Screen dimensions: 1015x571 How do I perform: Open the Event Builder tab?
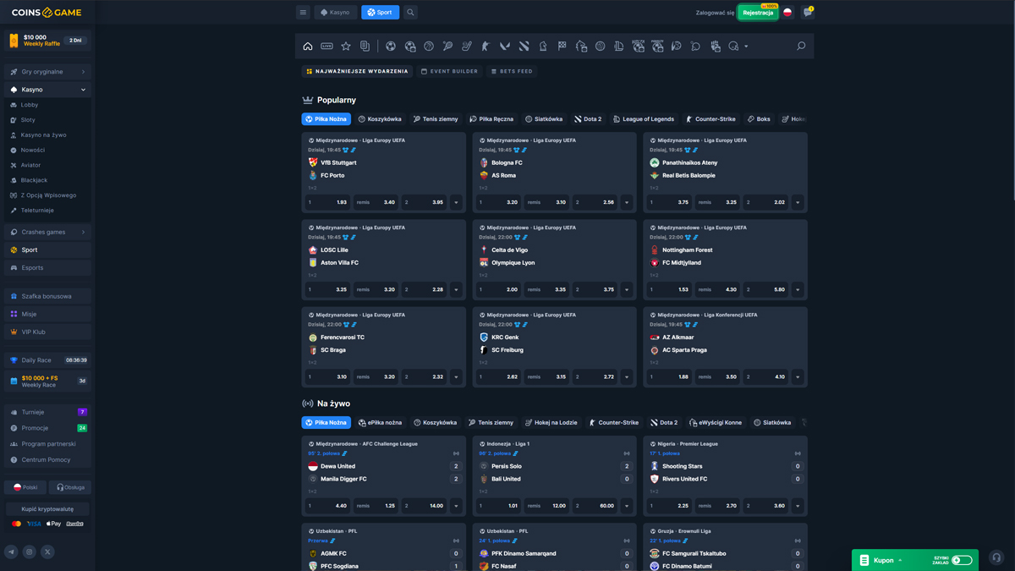pyautogui.click(x=449, y=72)
